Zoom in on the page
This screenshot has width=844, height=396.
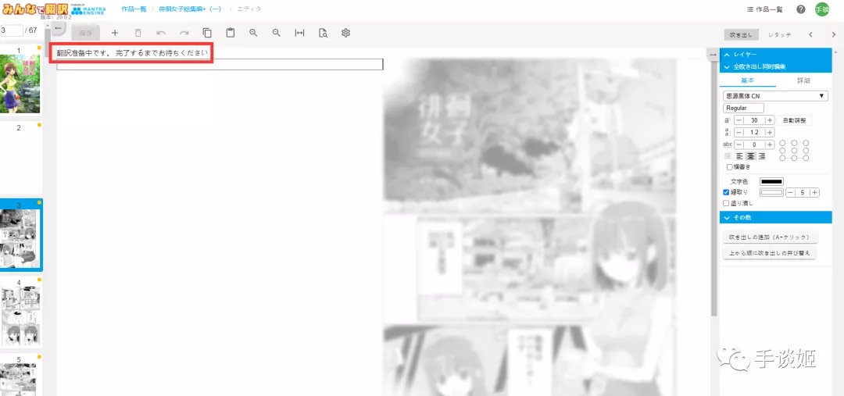point(253,33)
